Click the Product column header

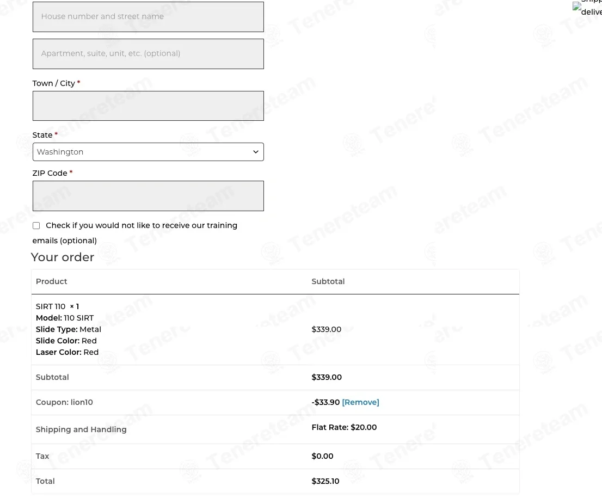tap(52, 281)
